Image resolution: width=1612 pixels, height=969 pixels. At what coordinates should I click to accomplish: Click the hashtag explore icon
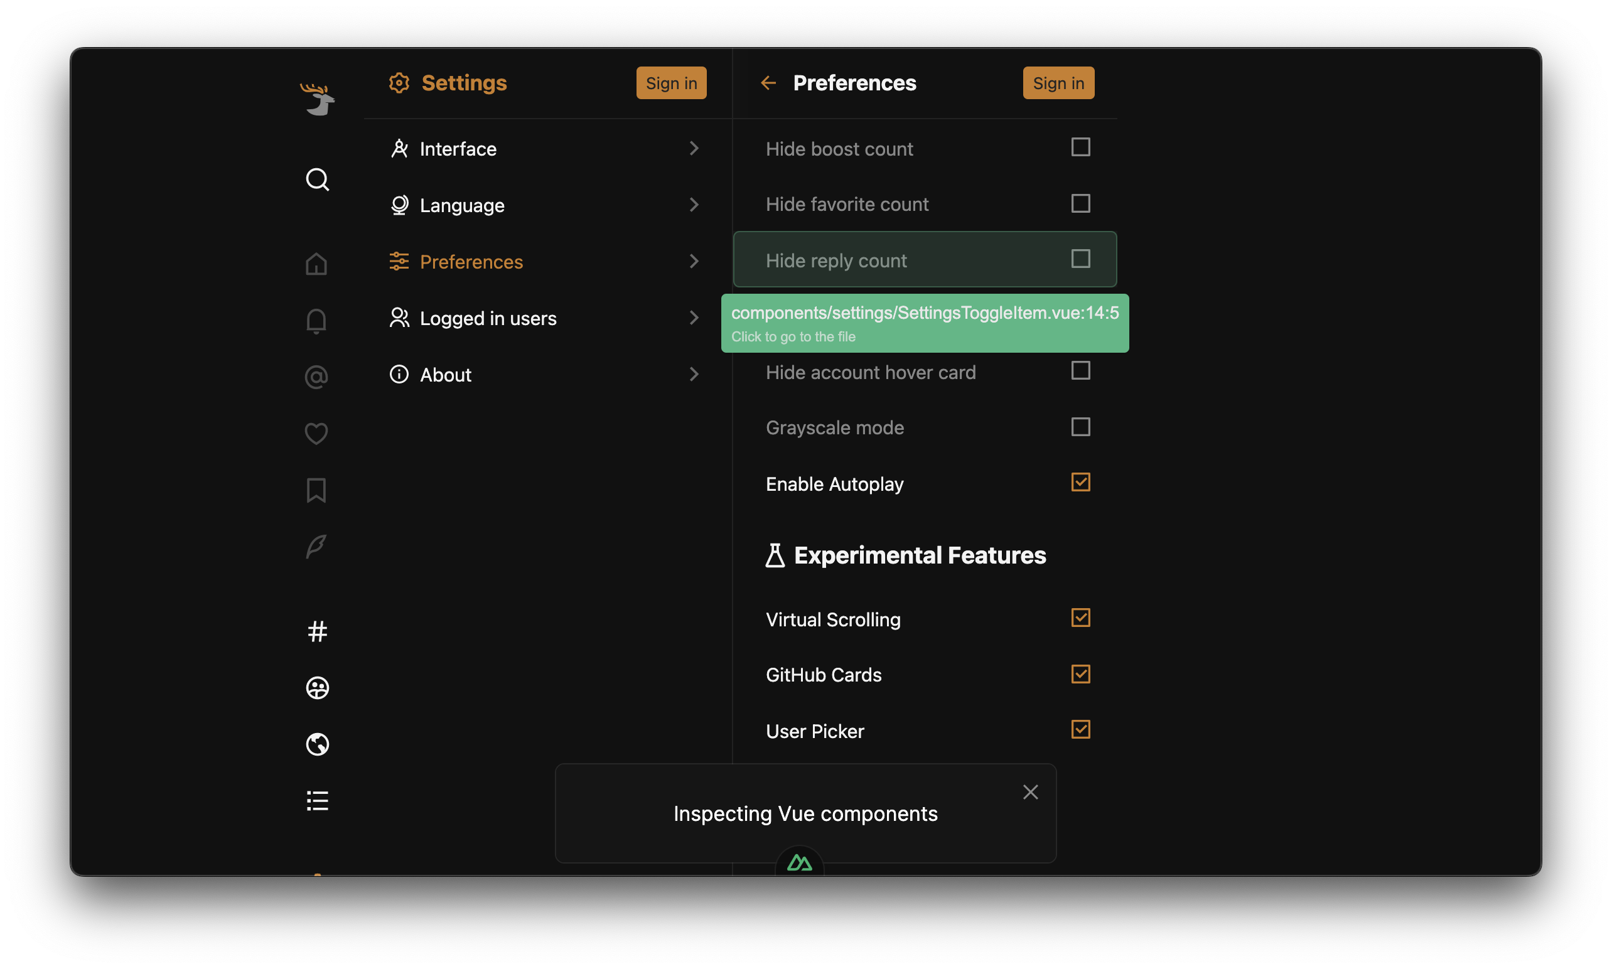click(x=316, y=631)
